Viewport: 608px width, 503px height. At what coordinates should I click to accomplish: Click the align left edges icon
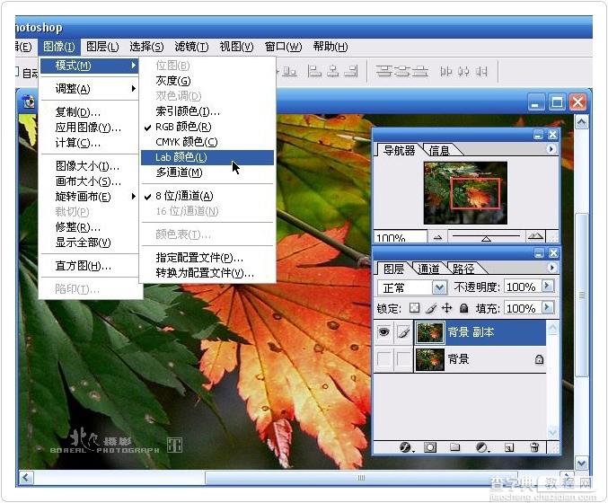pyautogui.click(x=314, y=71)
